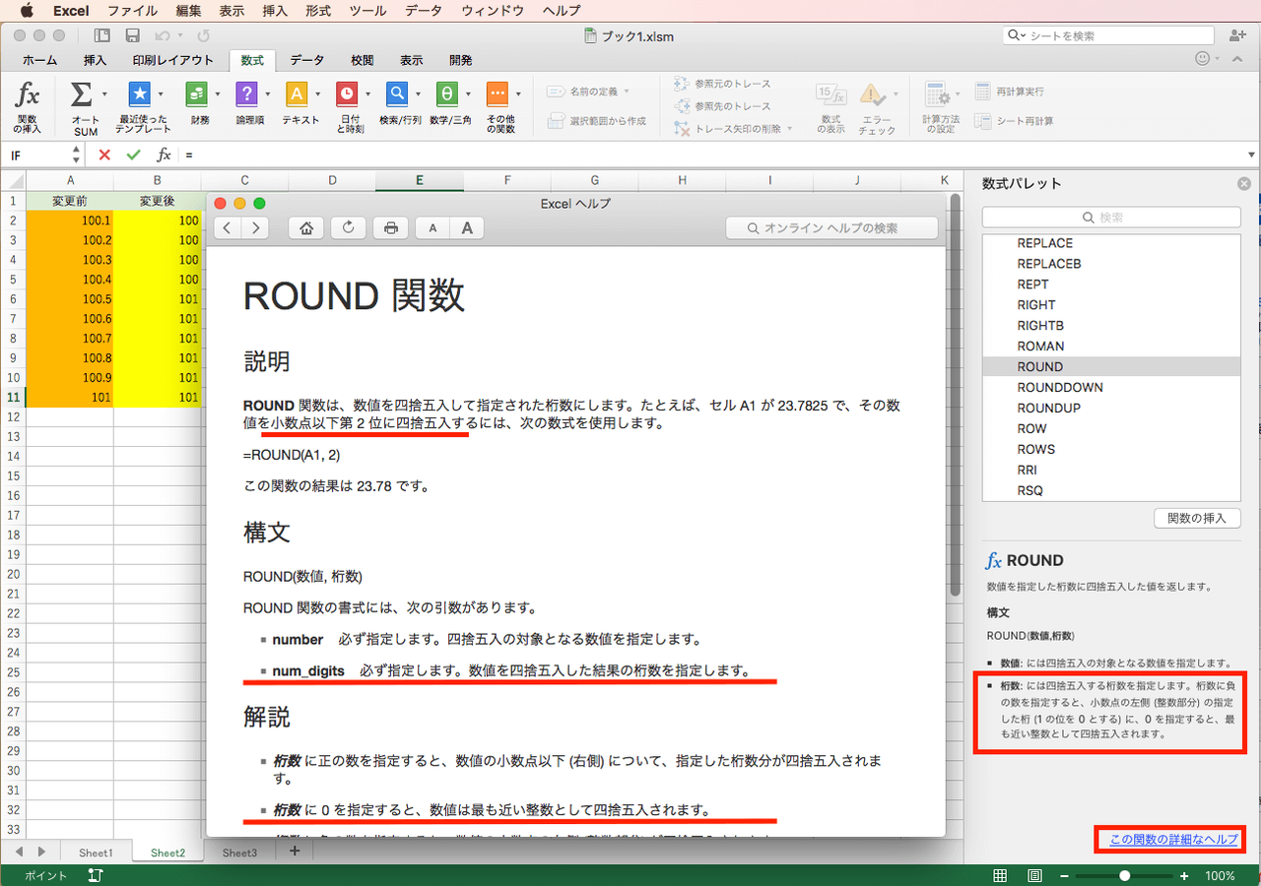Expand the 最近使ったテンプレート dropdown

[160, 95]
